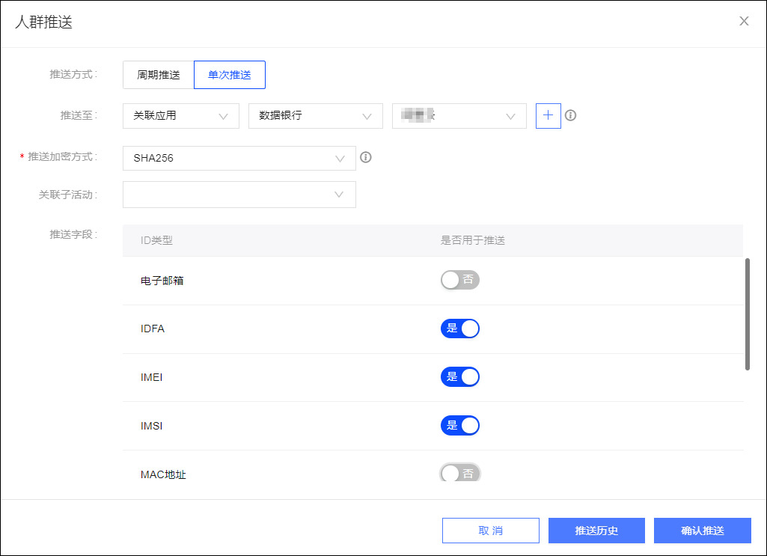Click the 取消 button

coord(491,531)
